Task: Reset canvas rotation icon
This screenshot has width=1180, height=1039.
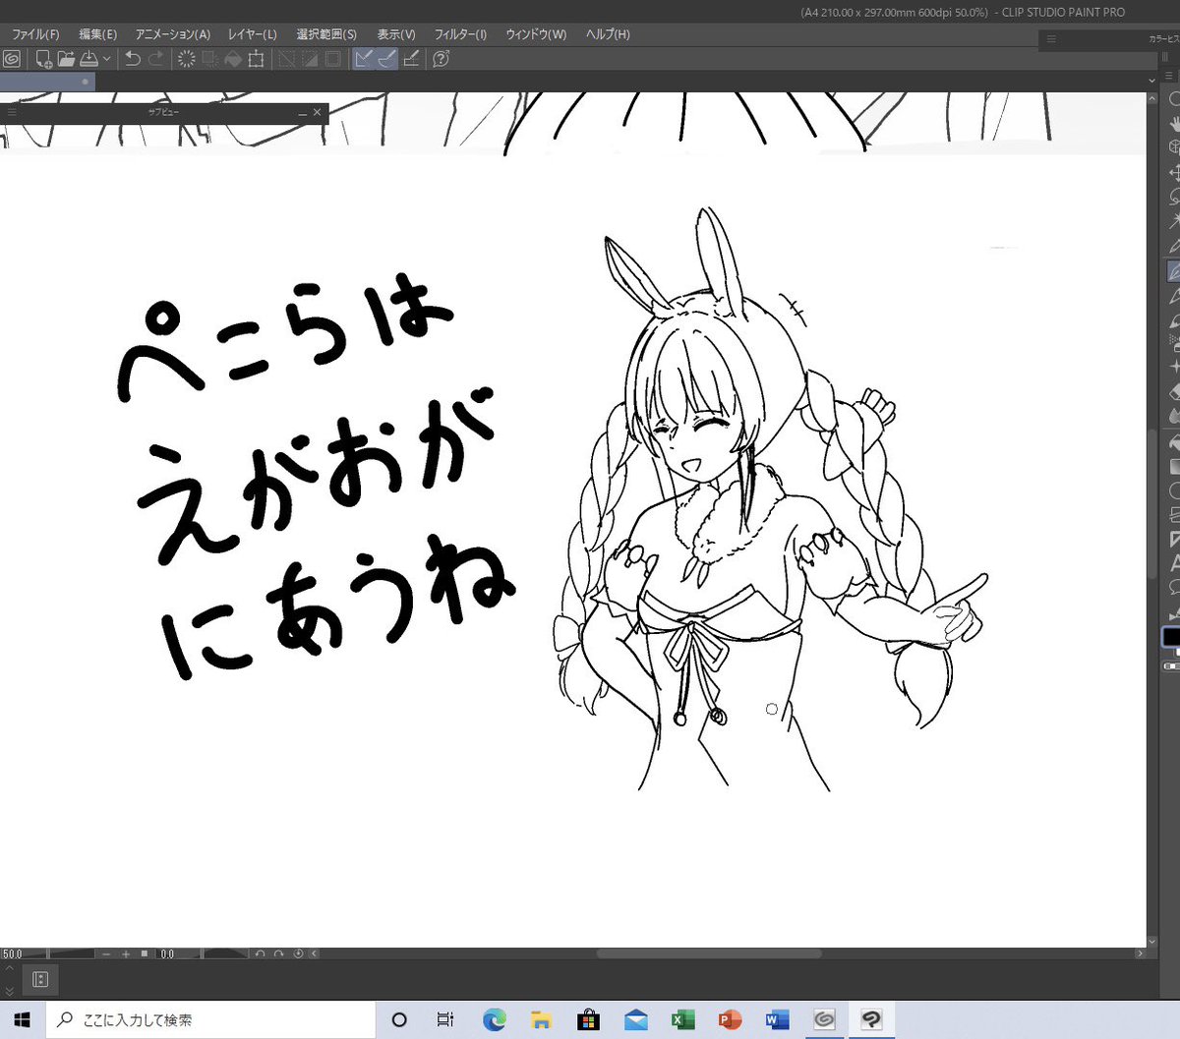Action: pyautogui.click(x=299, y=953)
